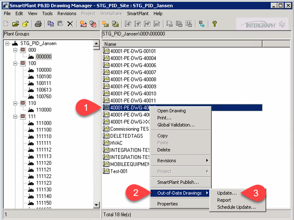This screenshot has width=294, height=220.
Task: Click the Delete X toolbar icon
Action: pyautogui.click(x=70, y=24)
